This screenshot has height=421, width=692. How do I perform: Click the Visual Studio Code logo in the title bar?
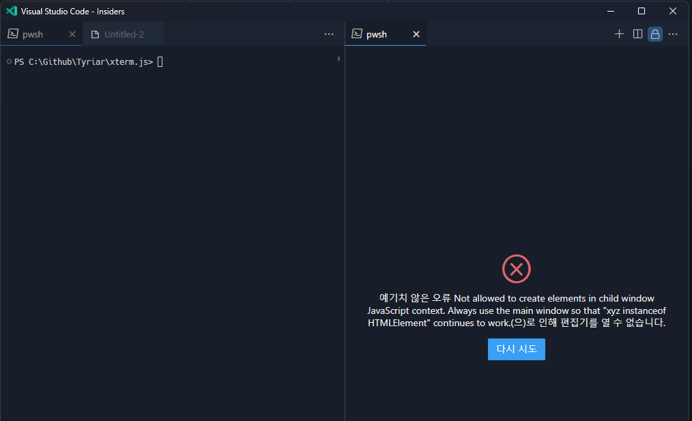11,11
